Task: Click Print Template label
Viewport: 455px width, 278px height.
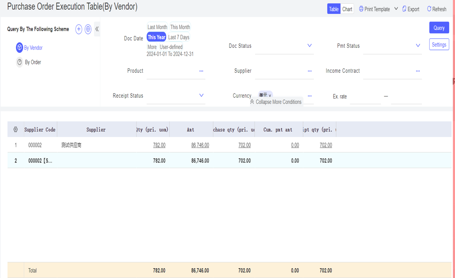Action: click(377, 9)
